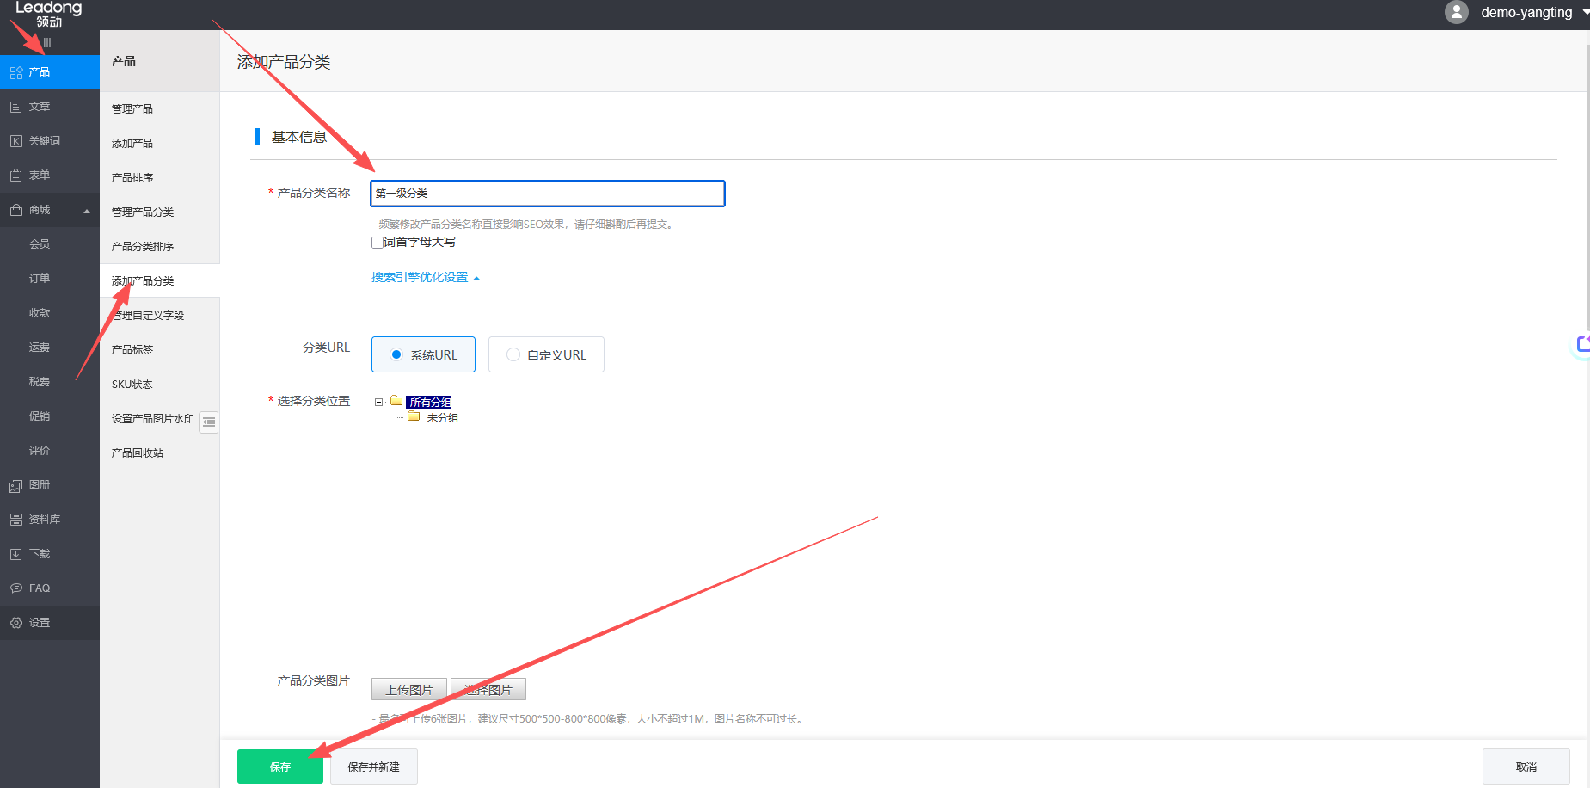Click the user avatar icon
Image resolution: width=1590 pixels, height=788 pixels.
pos(1456,12)
